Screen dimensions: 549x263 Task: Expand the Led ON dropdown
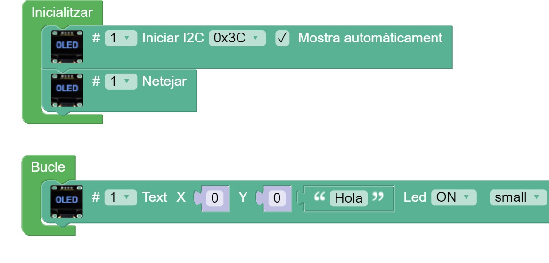point(453,197)
